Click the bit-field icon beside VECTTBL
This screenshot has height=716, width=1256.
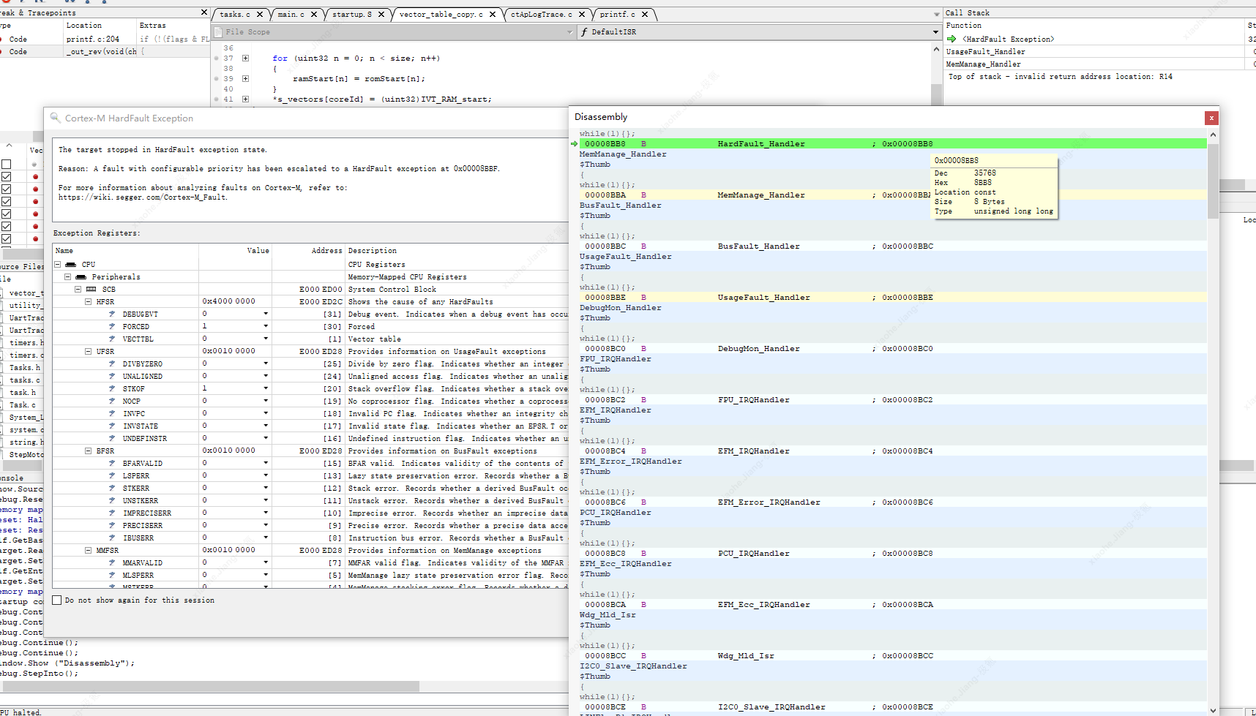pyautogui.click(x=112, y=339)
